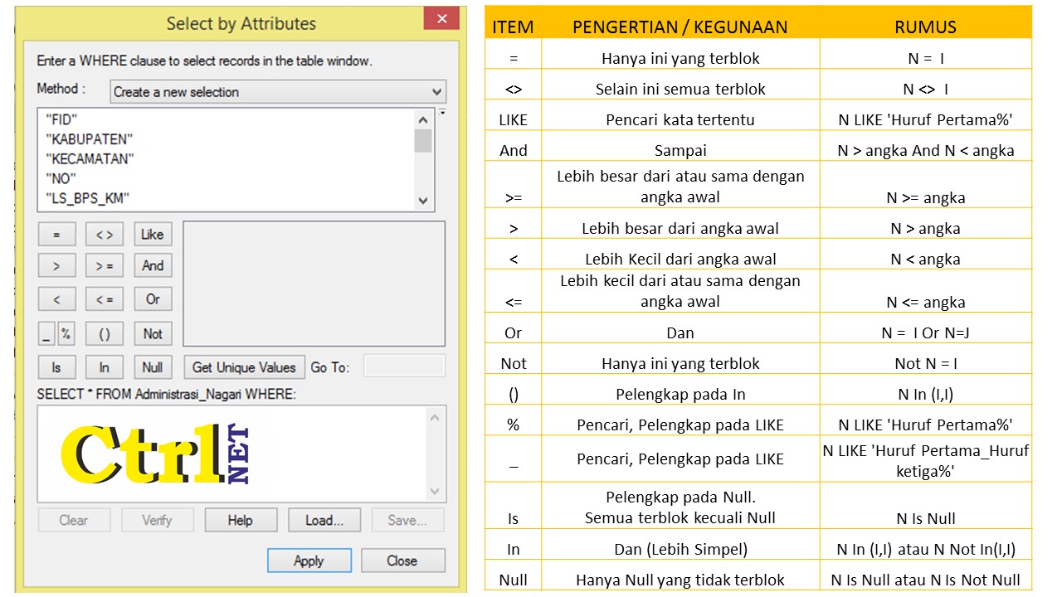Click the And operator button
Screen dimensions: 1062x597
pyautogui.click(x=152, y=265)
